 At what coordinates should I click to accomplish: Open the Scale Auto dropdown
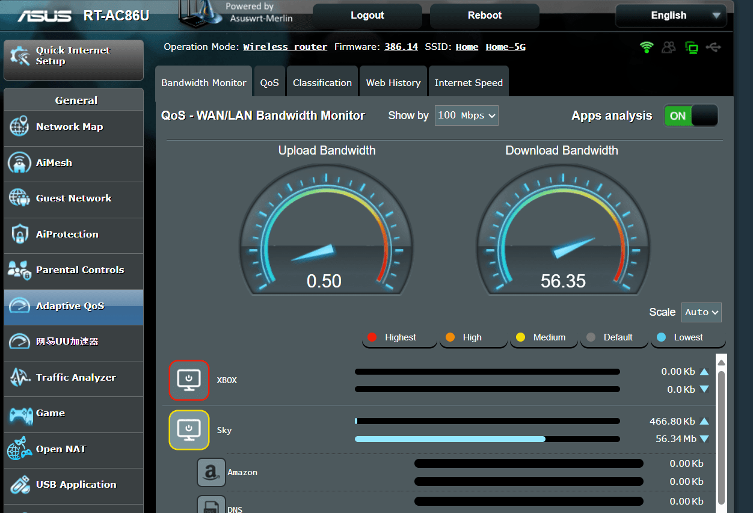(x=701, y=312)
